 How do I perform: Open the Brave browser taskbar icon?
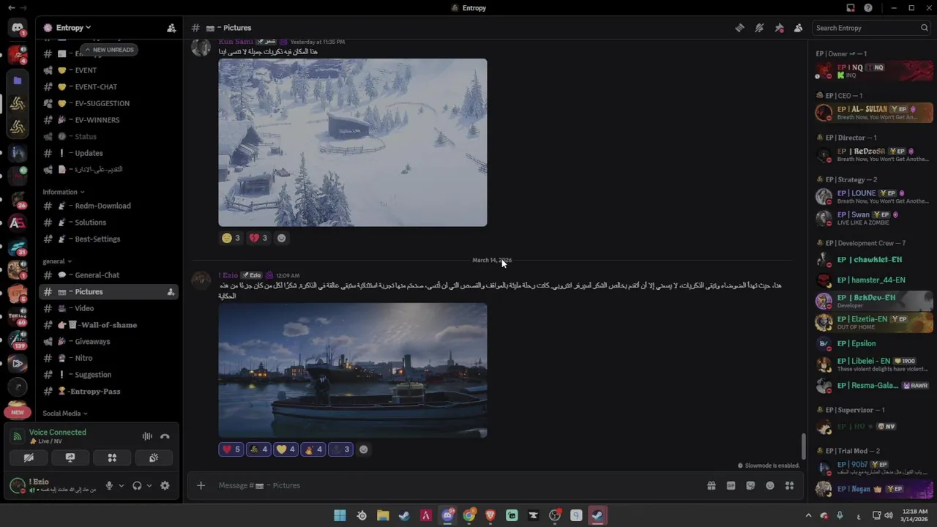pyautogui.click(x=490, y=515)
